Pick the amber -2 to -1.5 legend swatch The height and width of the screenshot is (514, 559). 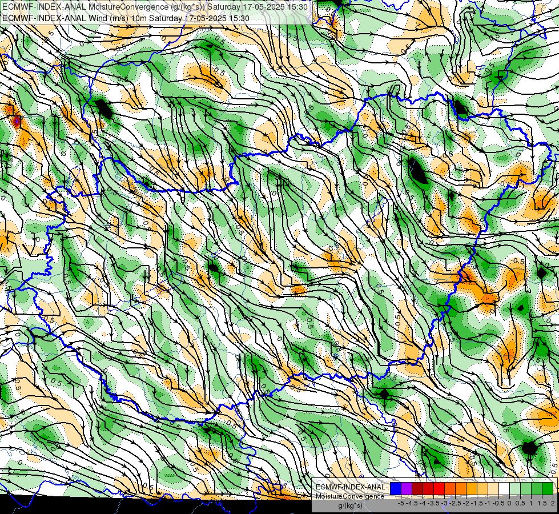(x=472, y=488)
